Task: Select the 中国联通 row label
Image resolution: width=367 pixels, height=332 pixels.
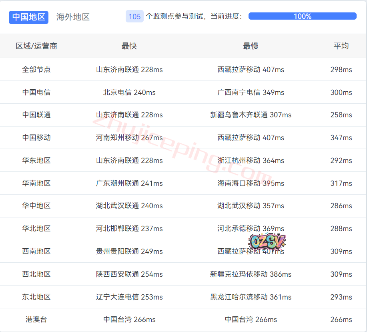Action: pos(36,115)
